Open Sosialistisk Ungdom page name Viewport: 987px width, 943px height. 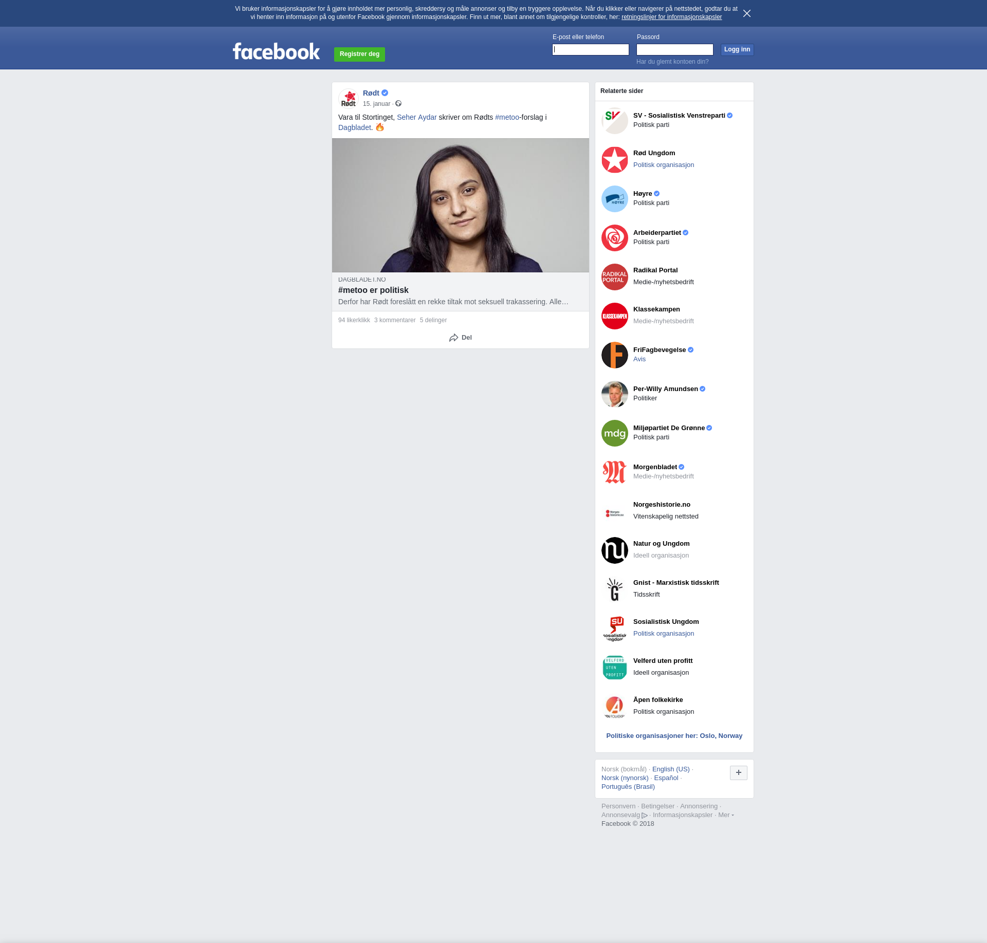coord(666,622)
